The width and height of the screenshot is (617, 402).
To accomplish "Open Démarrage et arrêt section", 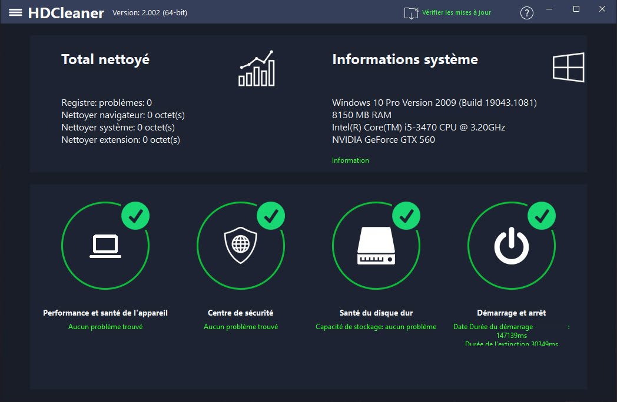I will click(x=512, y=313).
